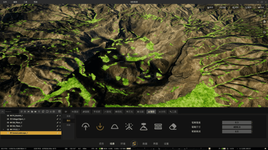Viewport: 268px width, 150px height.
Task: Choose the wavy layers smooth tool
Action: [158, 127]
